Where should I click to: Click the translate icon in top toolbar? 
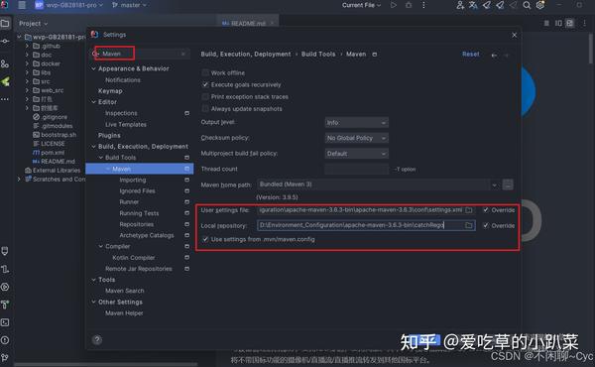(473, 5)
